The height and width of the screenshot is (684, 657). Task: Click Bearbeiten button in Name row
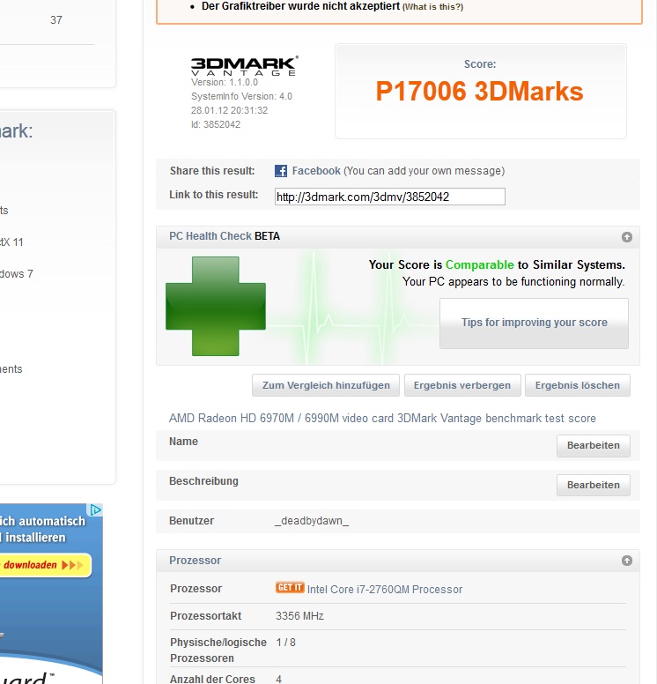click(593, 445)
